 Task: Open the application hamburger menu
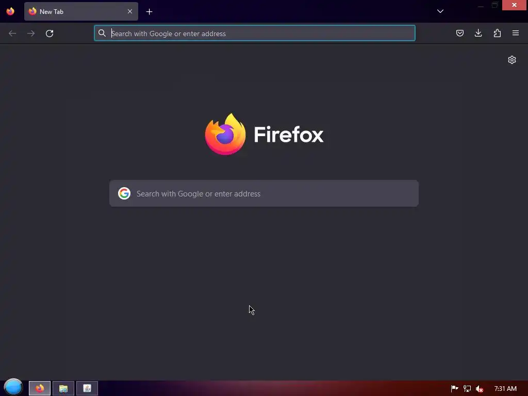point(516,33)
